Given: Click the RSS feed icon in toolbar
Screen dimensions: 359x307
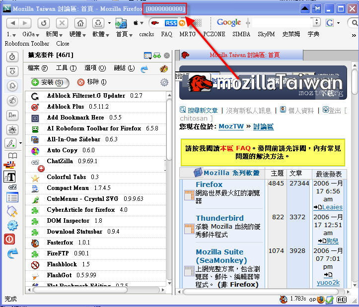Looking at the screenshot, I should point(171,23).
